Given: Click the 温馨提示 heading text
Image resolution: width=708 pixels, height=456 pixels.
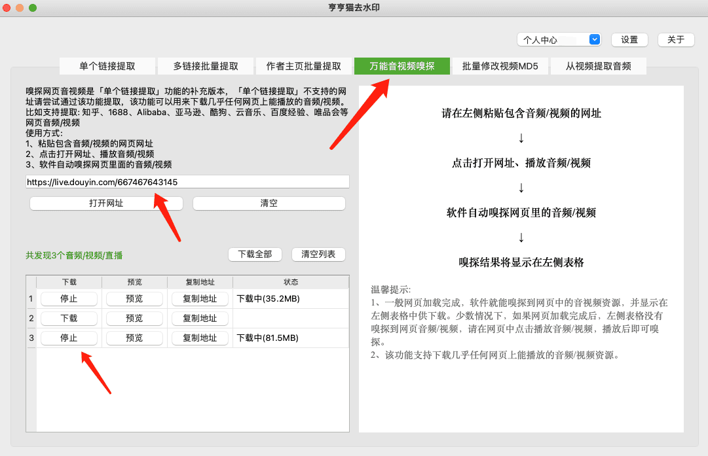Looking at the screenshot, I should (390, 290).
